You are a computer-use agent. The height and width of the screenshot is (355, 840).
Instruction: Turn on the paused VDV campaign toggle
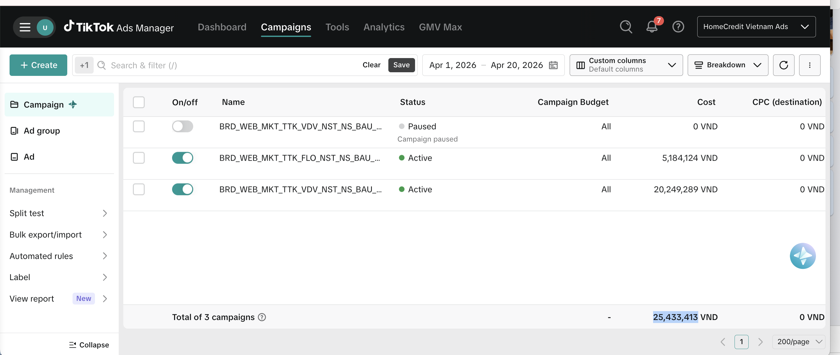click(183, 126)
